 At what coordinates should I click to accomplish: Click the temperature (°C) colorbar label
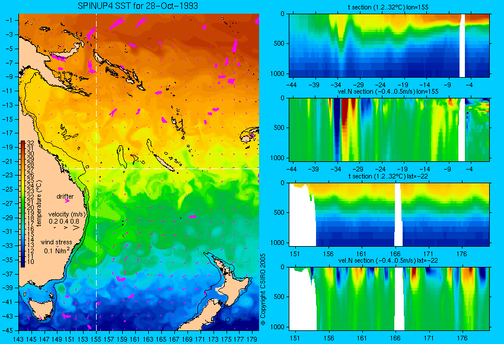click(x=39, y=204)
